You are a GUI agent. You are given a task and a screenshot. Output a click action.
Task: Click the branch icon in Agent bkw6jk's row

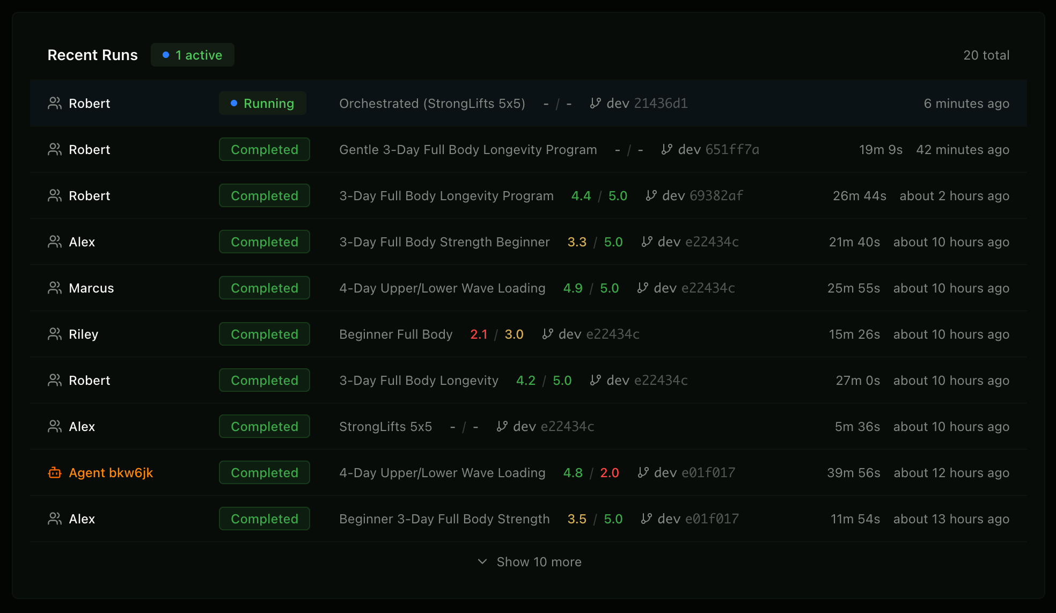[x=643, y=472]
